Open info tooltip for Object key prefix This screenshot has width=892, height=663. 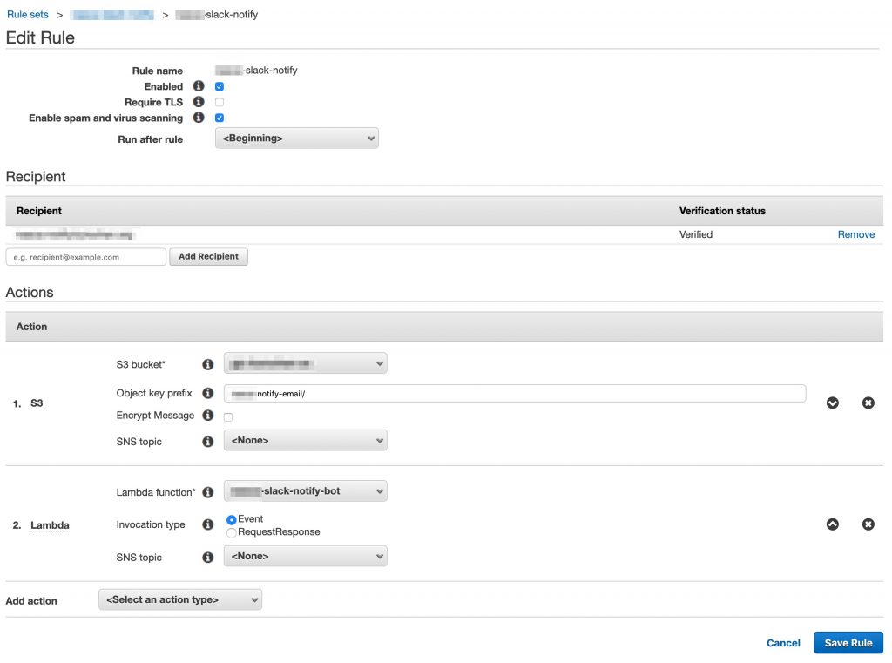point(207,393)
